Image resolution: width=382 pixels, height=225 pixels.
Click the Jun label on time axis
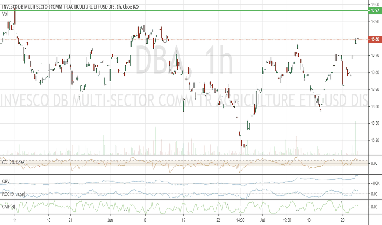tap(110, 220)
